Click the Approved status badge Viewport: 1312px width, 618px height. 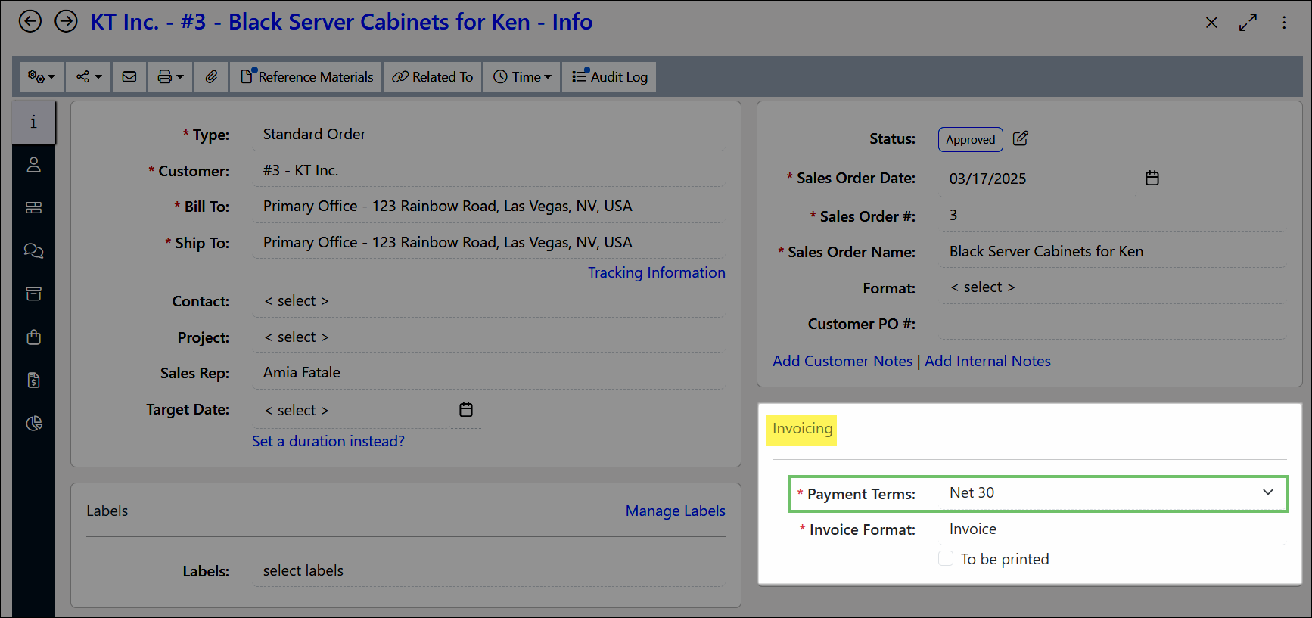pyautogui.click(x=971, y=140)
